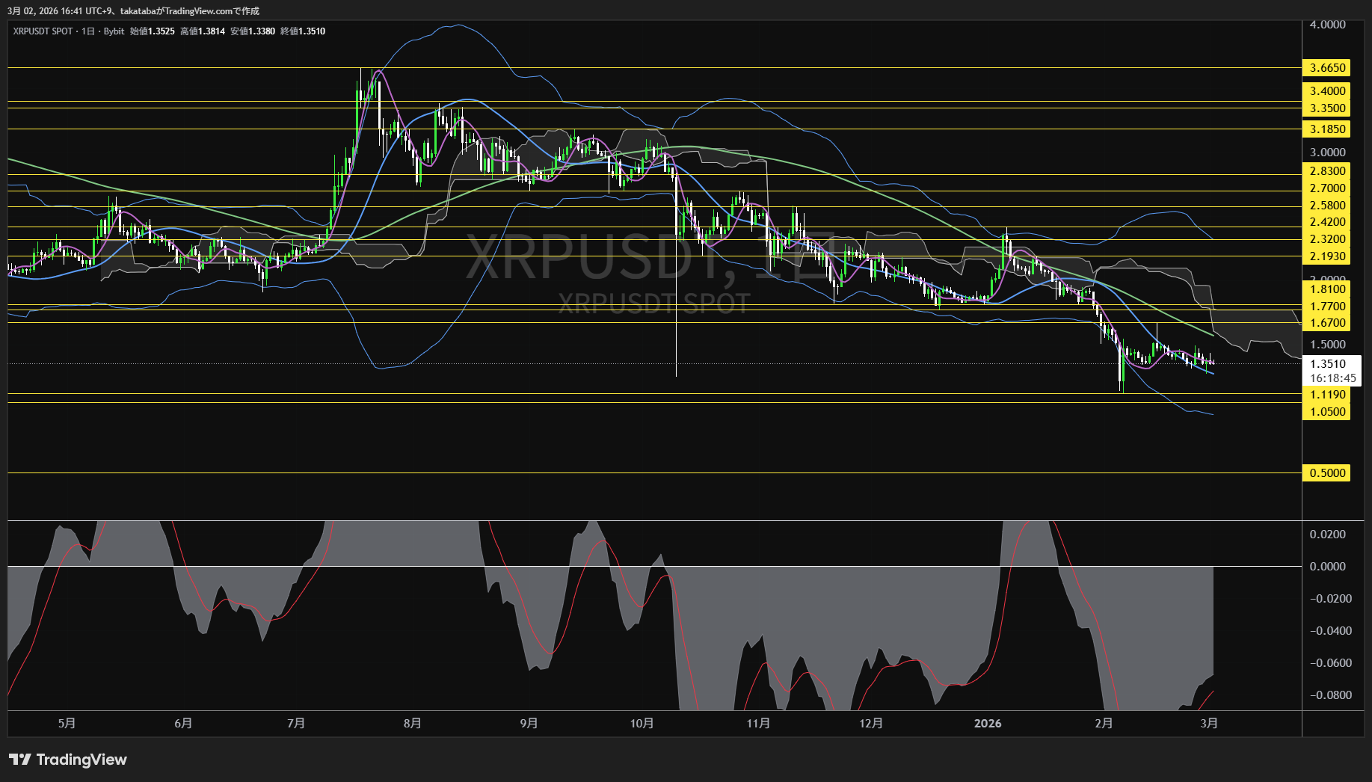Image resolution: width=1372 pixels, height=782 pixels.
Task: Click the 10月 time axis label
Action: [642, 723]
